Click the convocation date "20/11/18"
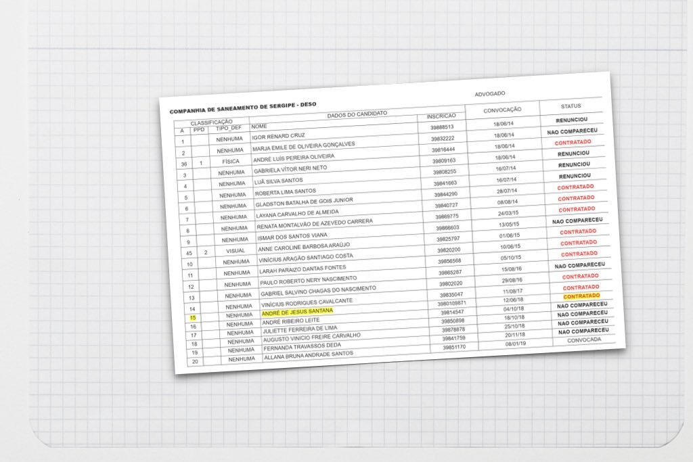 coord(515,336)
